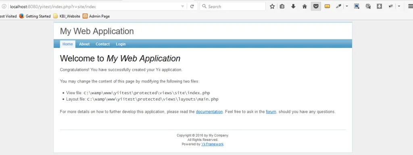413x155 pixels.
Task: Click the All Rights Reserved footer text
Action: pyautogui.click(x=203, y=140)
